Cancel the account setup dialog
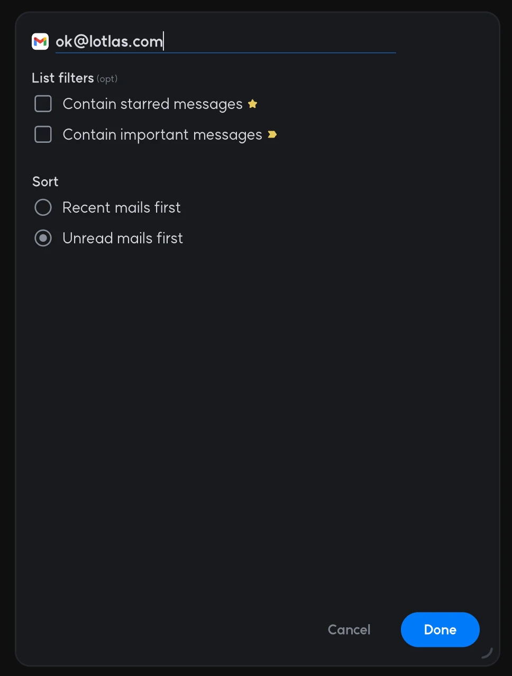Image resolution: width=512 pixels, height=676 pixels. pos(349,629)
